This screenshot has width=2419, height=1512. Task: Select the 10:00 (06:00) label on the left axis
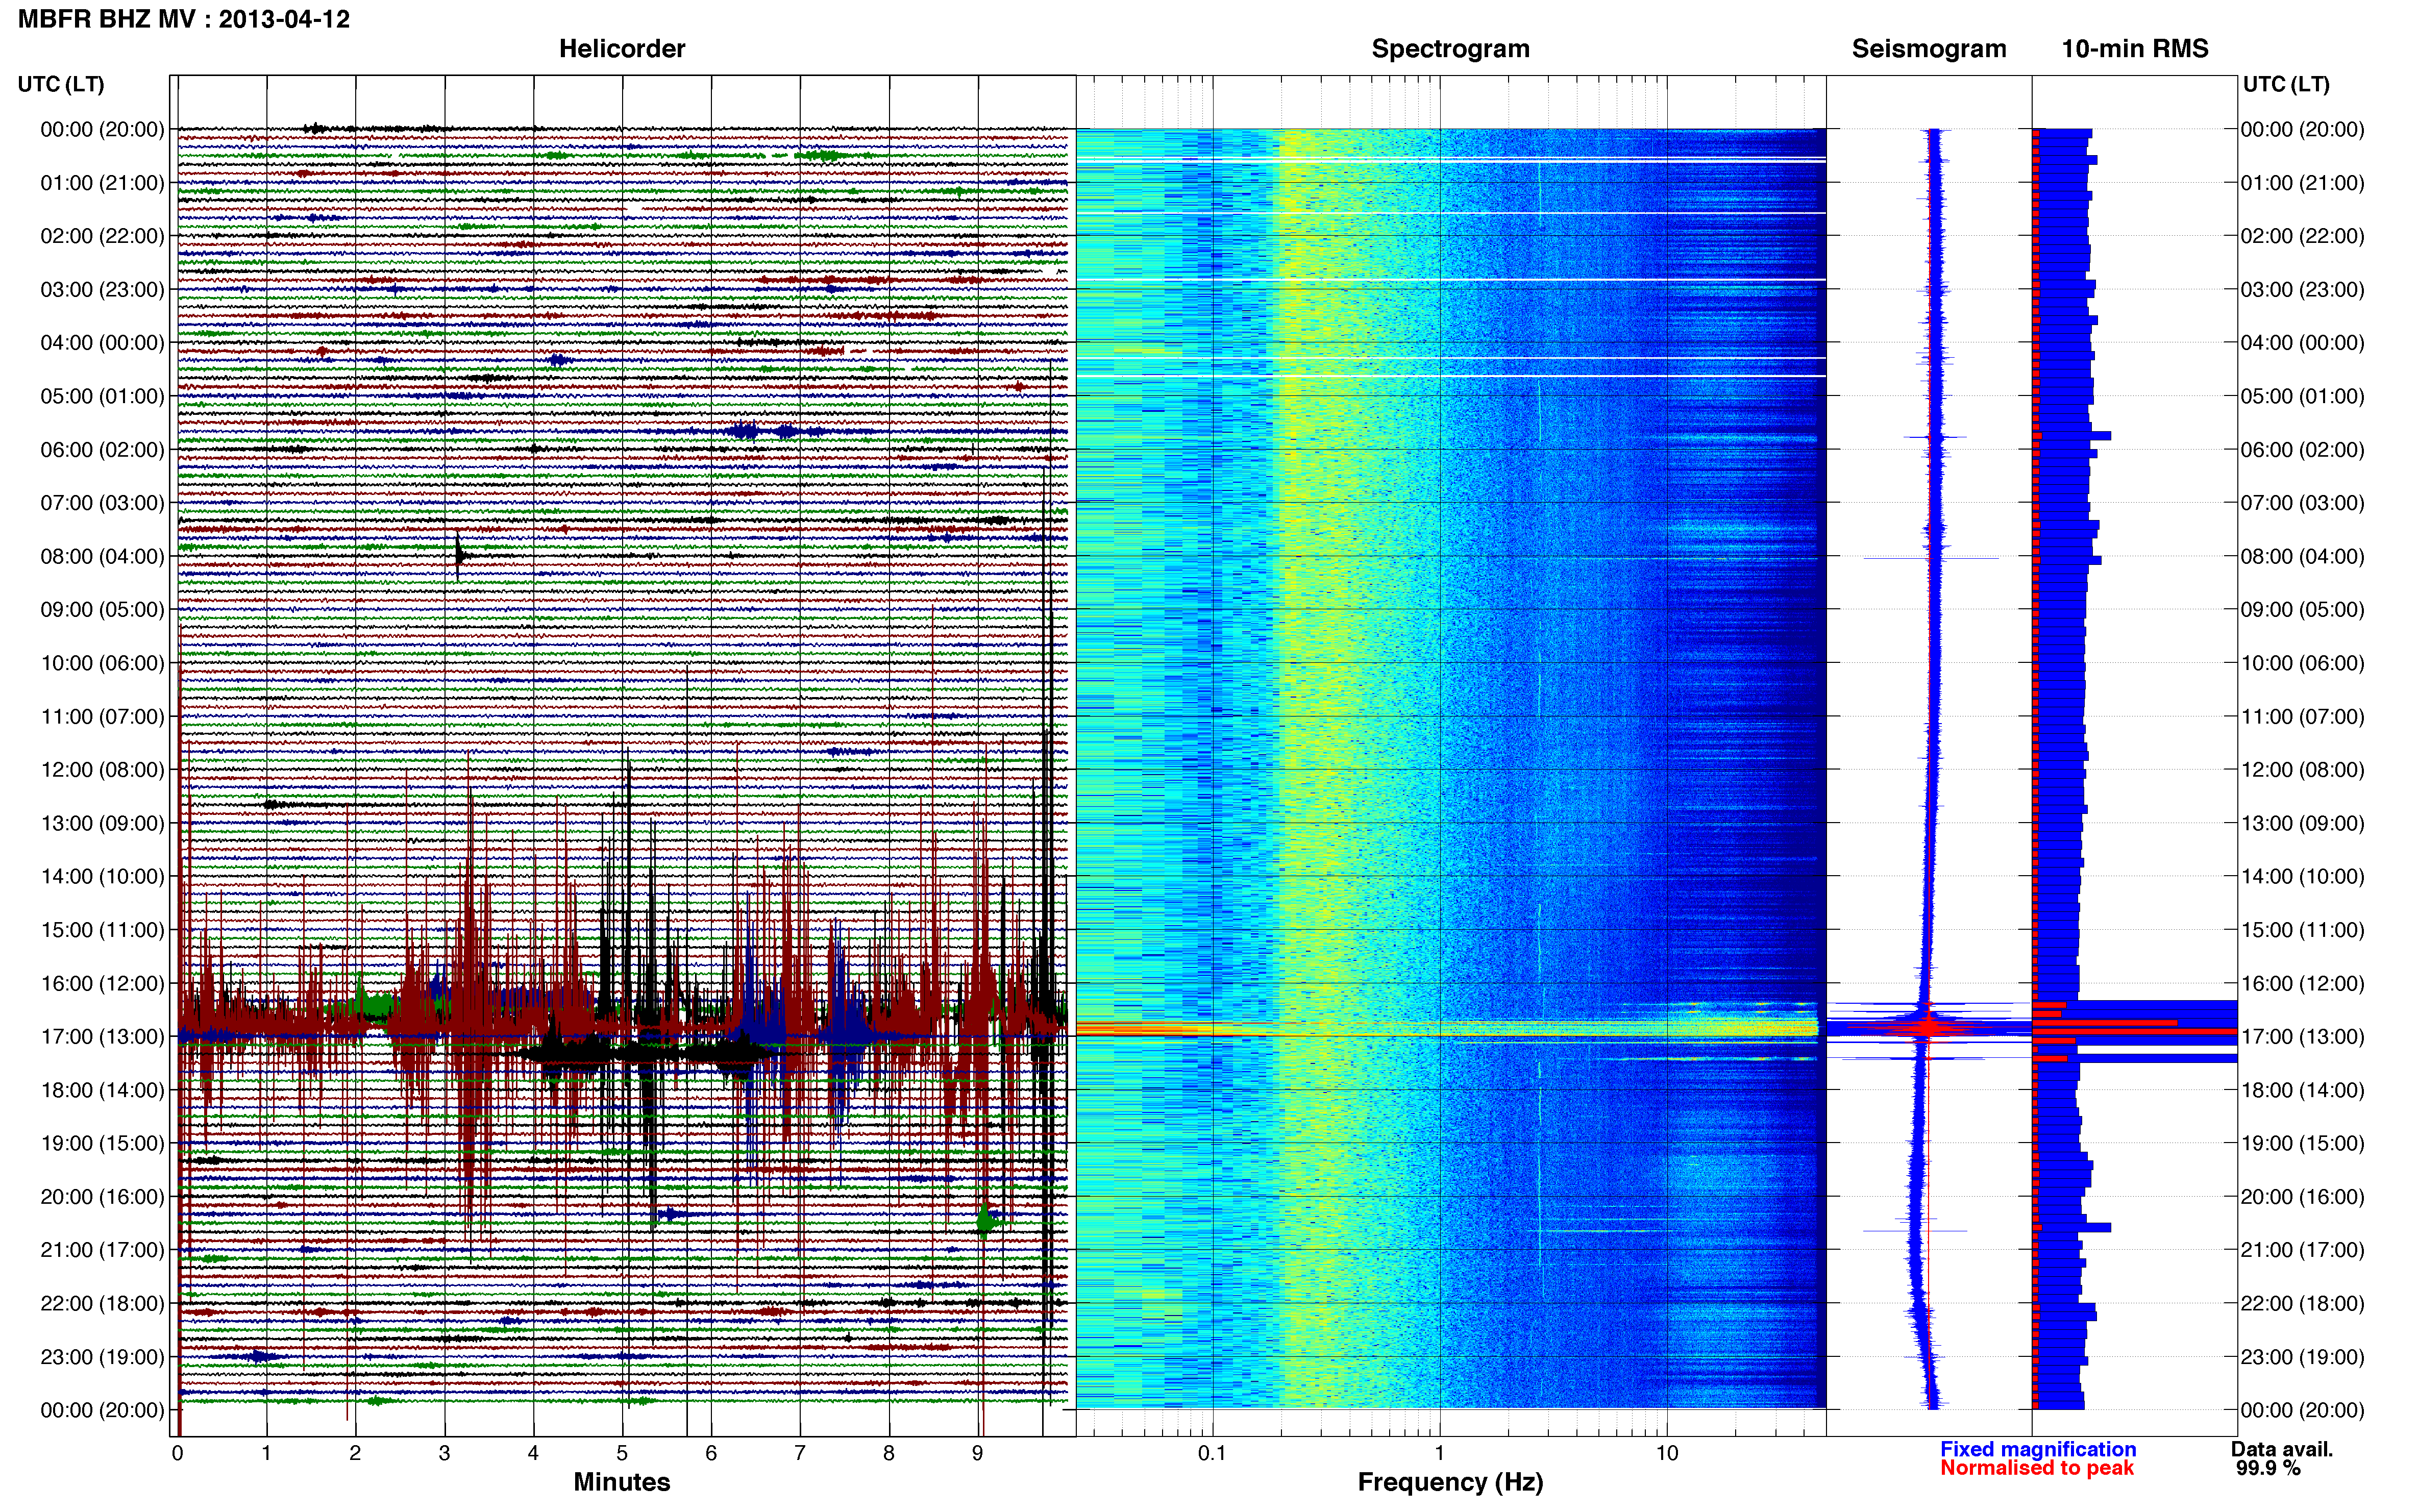click(102, 663)
